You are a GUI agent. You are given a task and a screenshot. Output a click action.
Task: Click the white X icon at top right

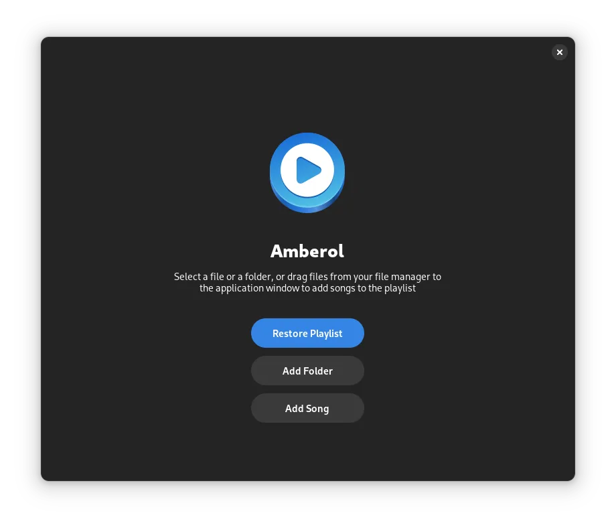click(560, 52)
